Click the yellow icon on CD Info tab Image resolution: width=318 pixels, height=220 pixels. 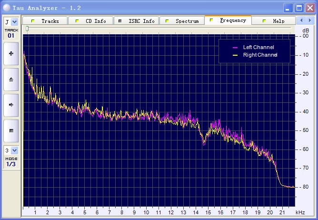tap(77, 21)
